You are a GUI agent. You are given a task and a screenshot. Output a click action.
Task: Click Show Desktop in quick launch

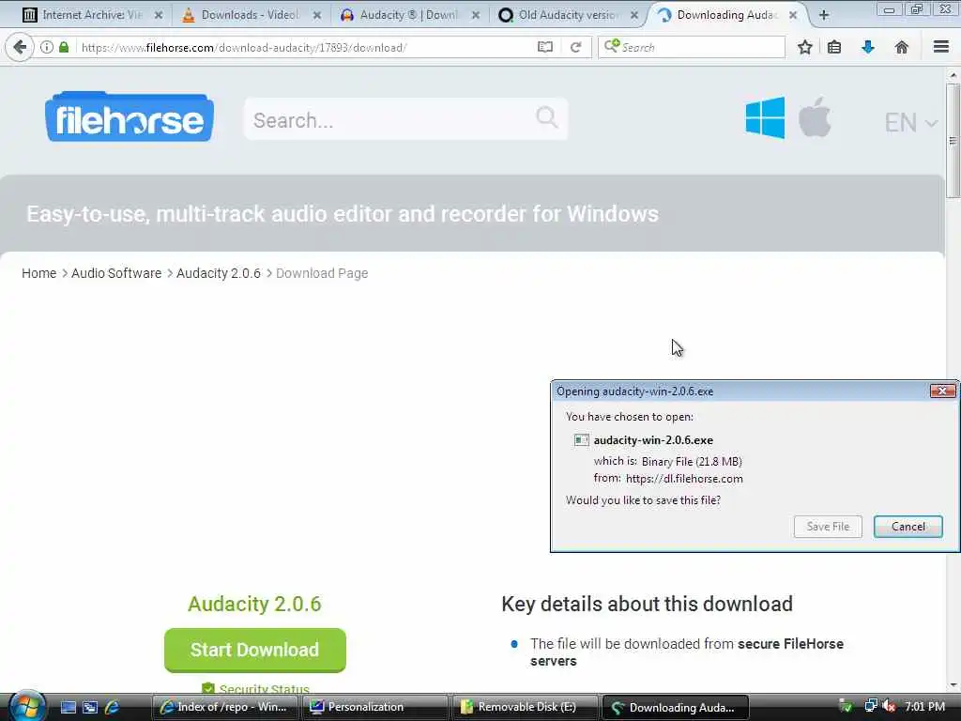(68, 708)
